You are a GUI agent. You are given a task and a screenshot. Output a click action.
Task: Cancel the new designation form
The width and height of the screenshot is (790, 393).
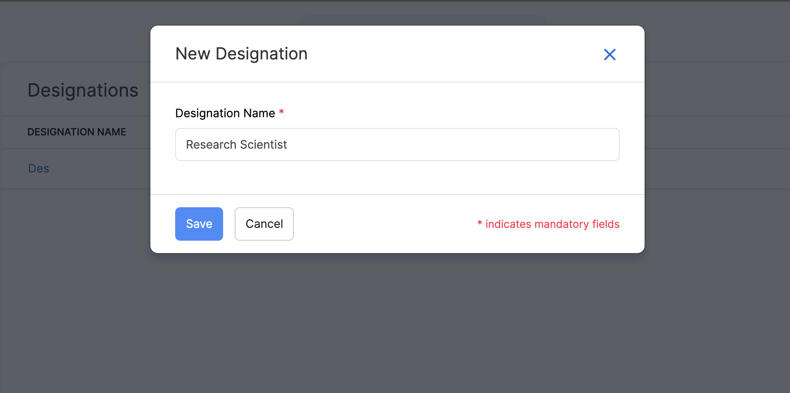pyautogui.click(x=264, y=224)
